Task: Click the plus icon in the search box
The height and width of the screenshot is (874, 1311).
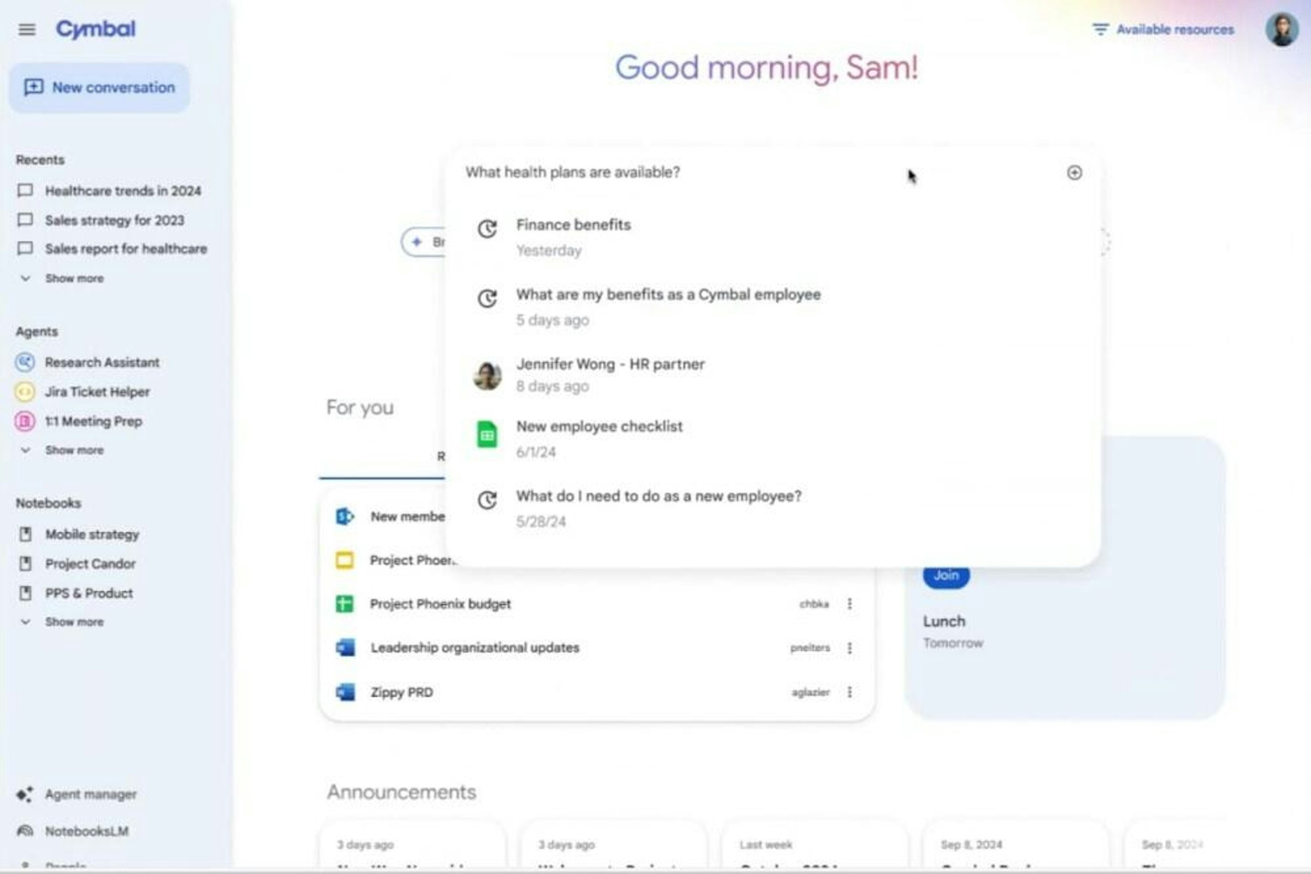Action: tap(1074, 173)
